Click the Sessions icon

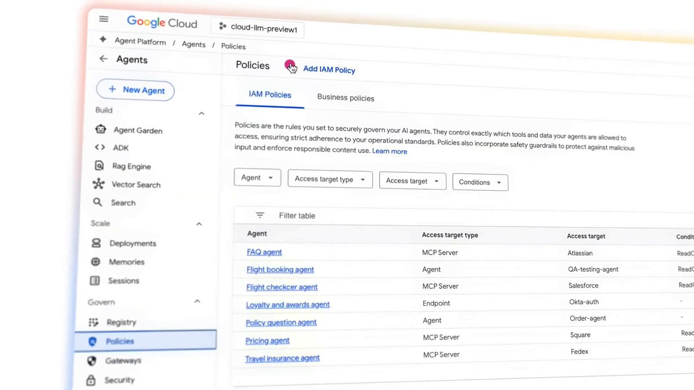[95, 281]
